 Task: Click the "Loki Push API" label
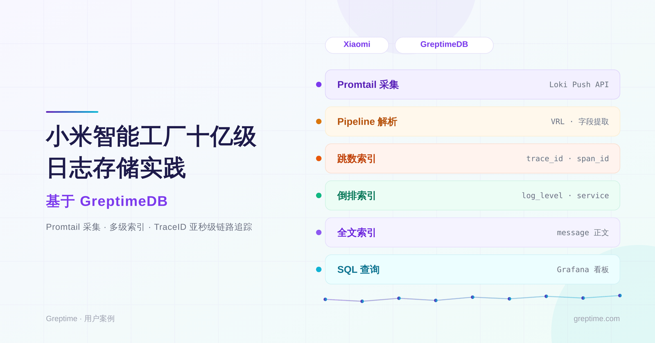[579, 85]
